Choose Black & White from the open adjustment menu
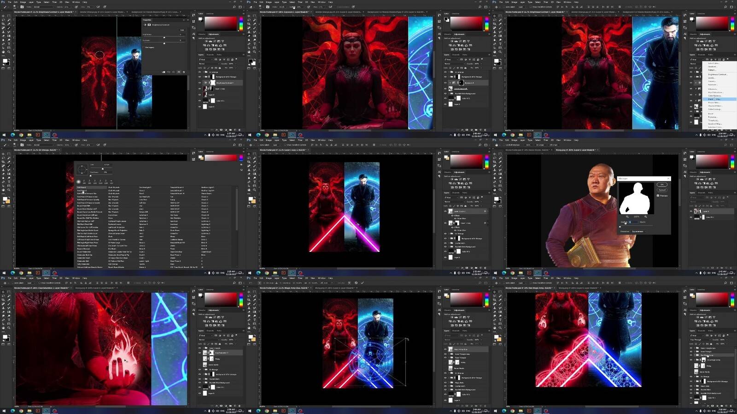Viewport: 737px width, 414px height. (x=715, y=99)
